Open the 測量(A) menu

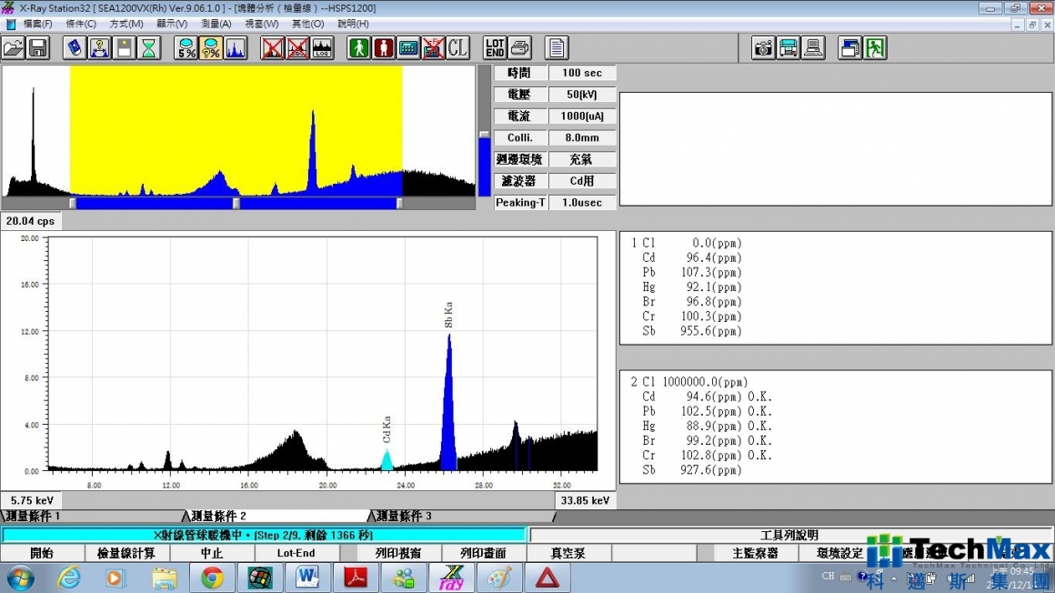216,24
